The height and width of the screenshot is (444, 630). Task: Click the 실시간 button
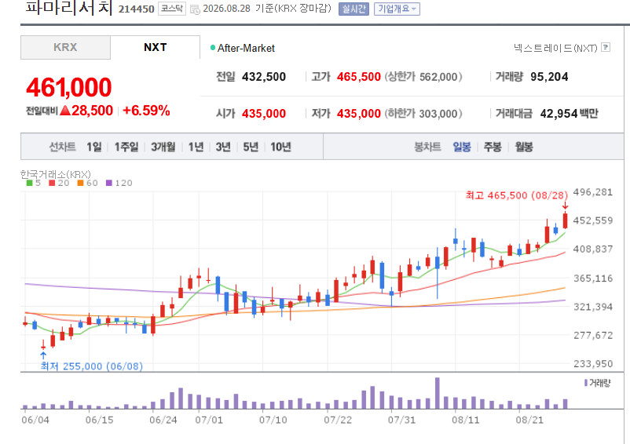point(353,9)
